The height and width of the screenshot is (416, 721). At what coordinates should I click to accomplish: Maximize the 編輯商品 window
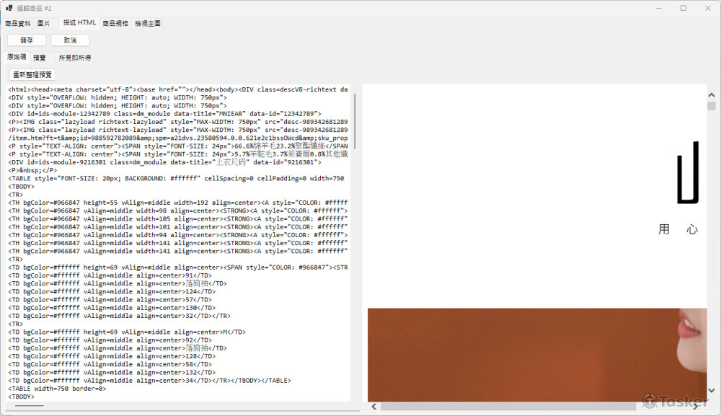[684, 8]
